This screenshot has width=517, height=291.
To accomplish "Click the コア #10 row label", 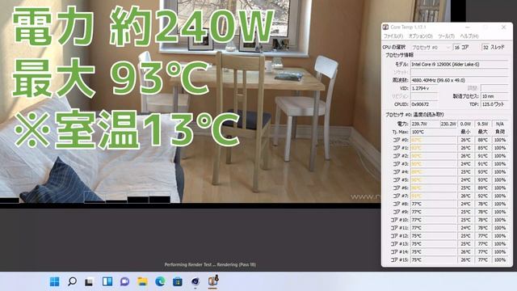I will point(399,220).
